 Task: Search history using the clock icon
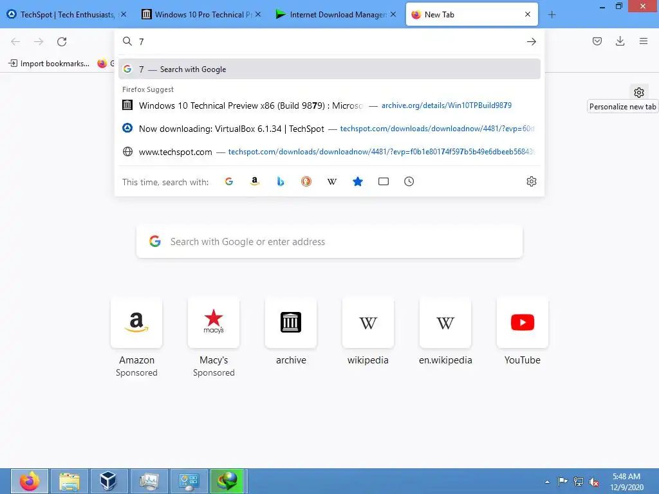coord(409,181)
